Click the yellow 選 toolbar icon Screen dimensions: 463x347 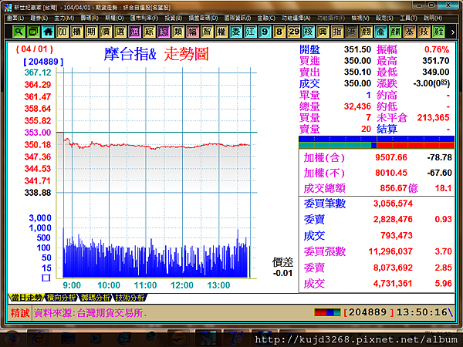point(120,32)
